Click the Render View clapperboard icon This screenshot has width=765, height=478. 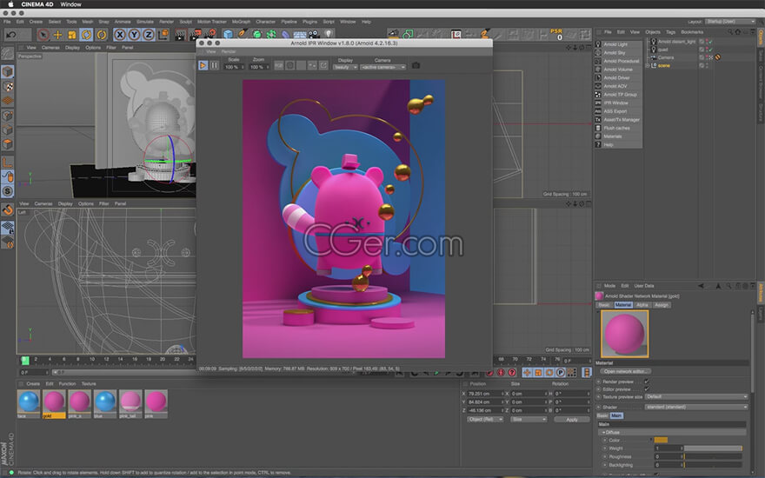coord(181,35)
